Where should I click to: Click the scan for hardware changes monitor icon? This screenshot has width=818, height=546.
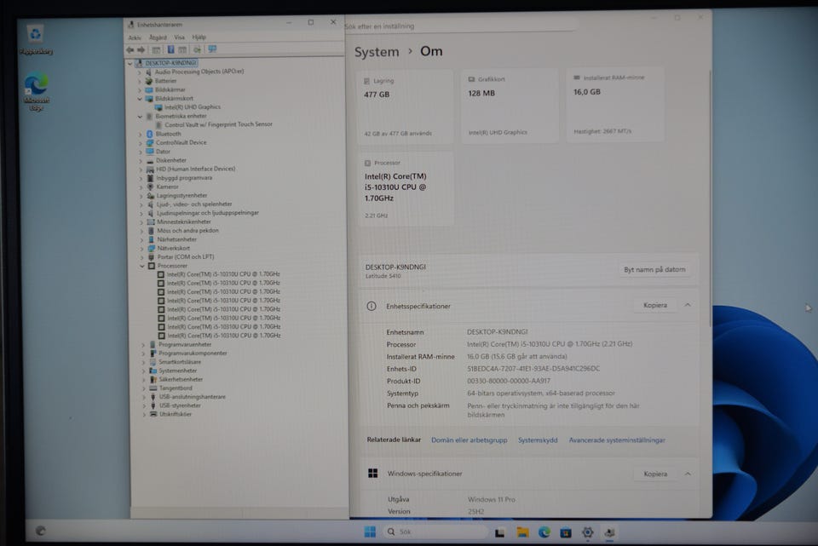[212, 49]
